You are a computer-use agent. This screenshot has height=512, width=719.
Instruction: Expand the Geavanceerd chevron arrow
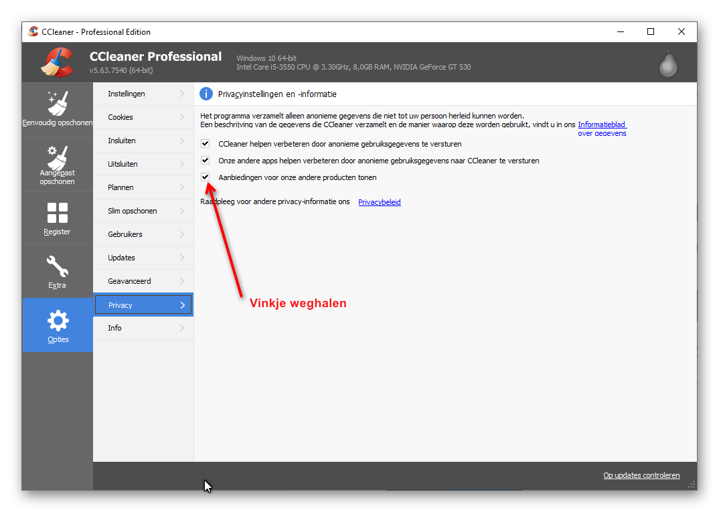tap(182, 281)
